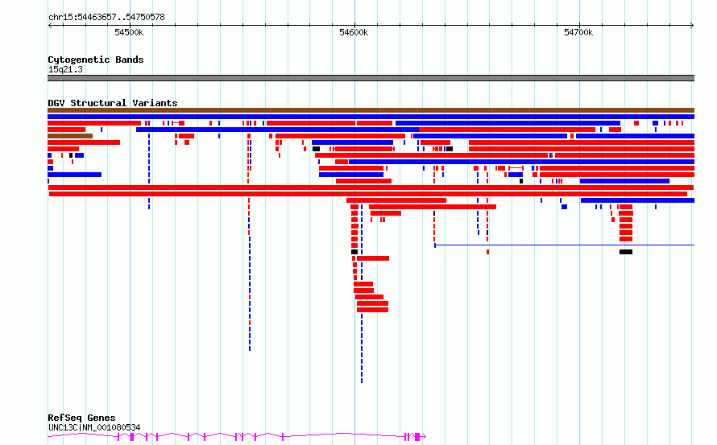Click the chr15:54463657..54750578 coordinate label
Image resolution: width=717 pixels, height=445 pixels.
106,17
